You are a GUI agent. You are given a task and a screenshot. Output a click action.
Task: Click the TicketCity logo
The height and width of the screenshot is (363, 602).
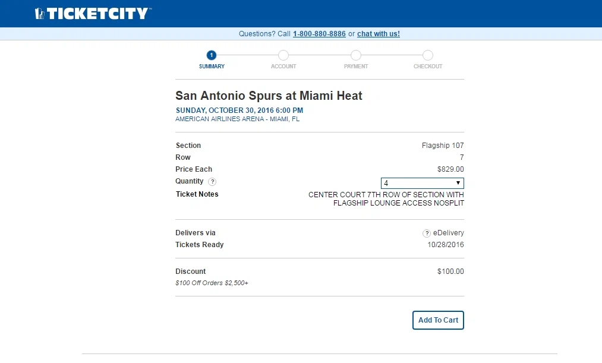point(93,14)
